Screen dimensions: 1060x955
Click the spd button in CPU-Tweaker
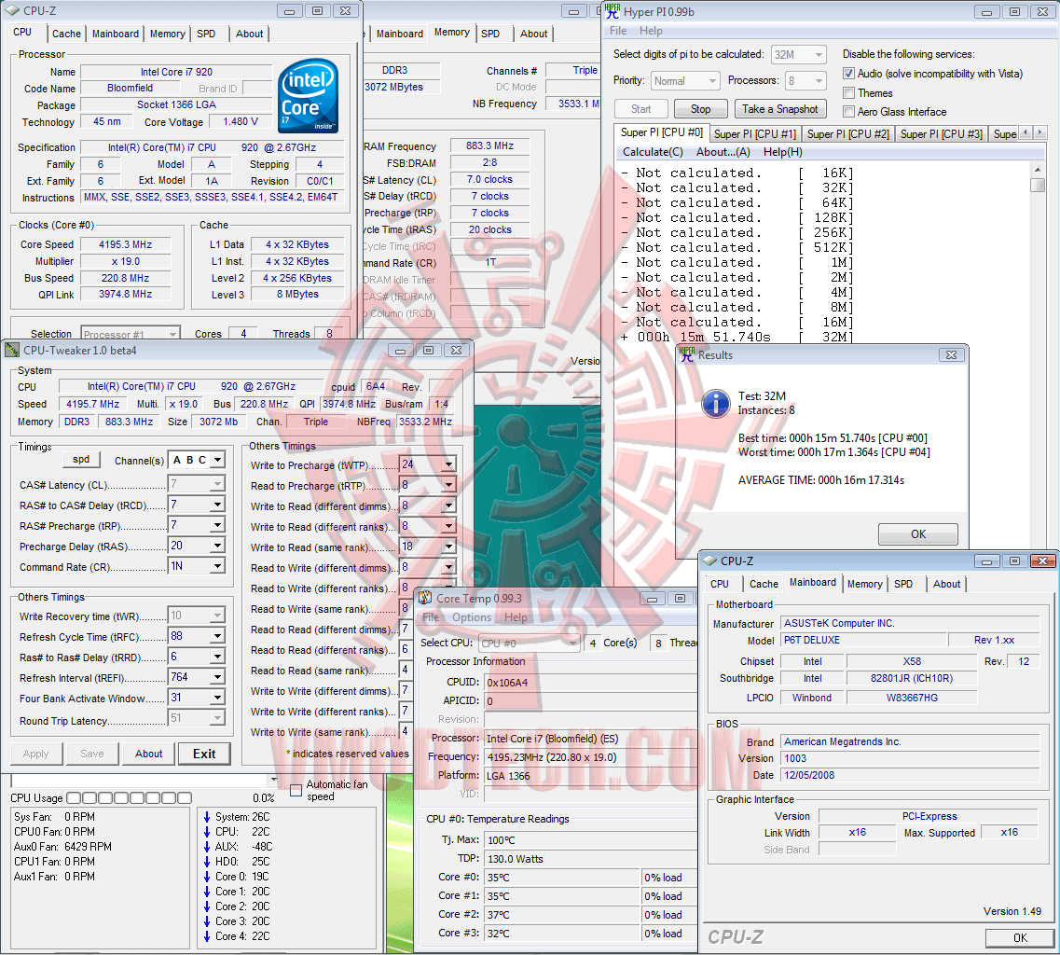[81, 459]
